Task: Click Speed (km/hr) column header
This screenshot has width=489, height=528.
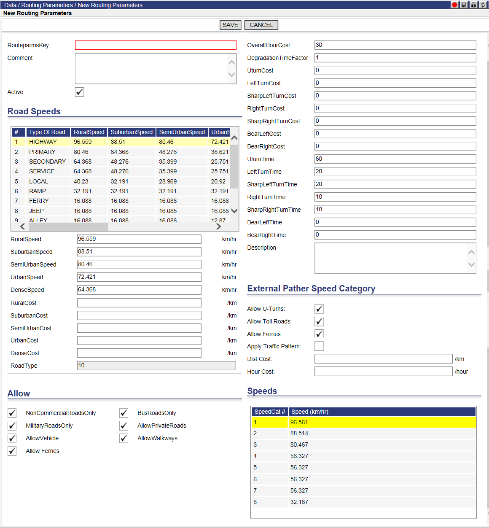Action: click(x=382, y=412)
